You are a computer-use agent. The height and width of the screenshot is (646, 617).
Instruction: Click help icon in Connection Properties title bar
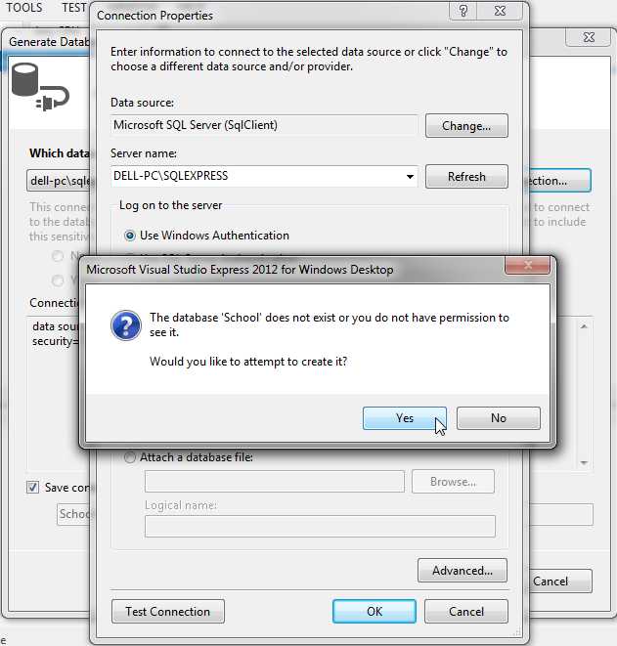463,11
